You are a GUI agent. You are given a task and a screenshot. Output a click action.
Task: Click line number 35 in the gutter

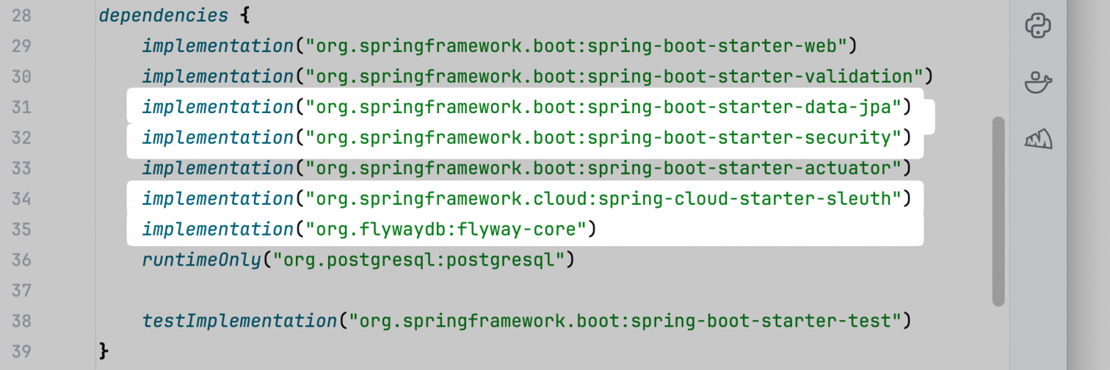[21, 229]
